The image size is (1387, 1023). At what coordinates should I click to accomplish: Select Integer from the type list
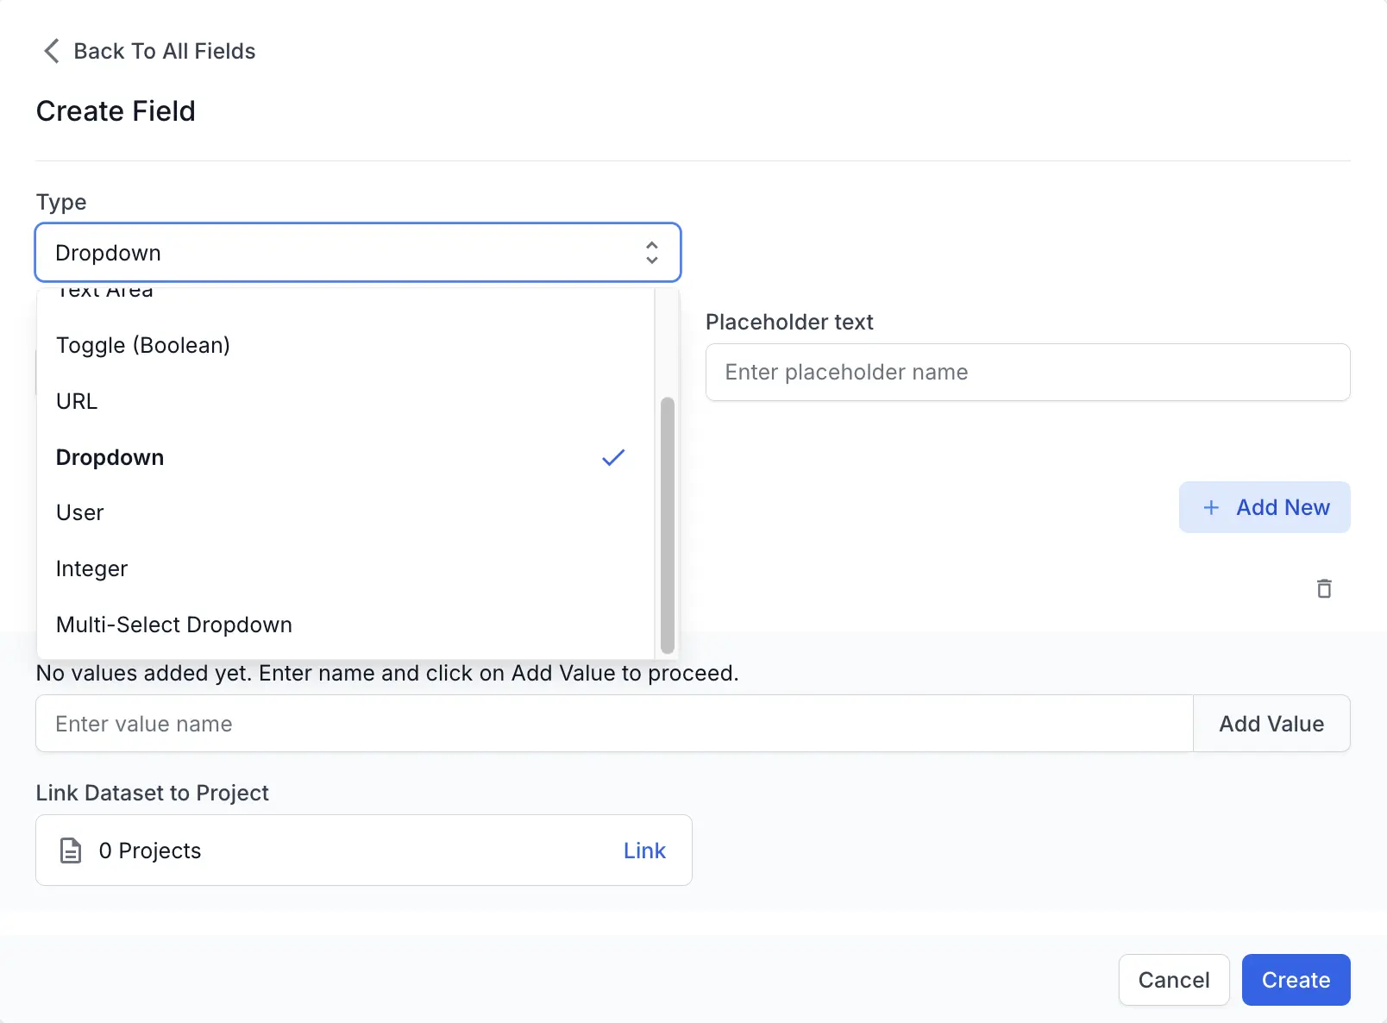pos(91,568)
